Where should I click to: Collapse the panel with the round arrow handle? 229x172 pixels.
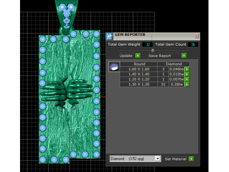click(153, 50)
